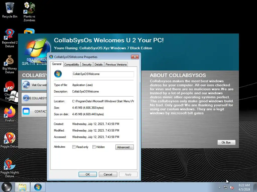
Task: Show hidden system tray icons
Action: (219, 187)
